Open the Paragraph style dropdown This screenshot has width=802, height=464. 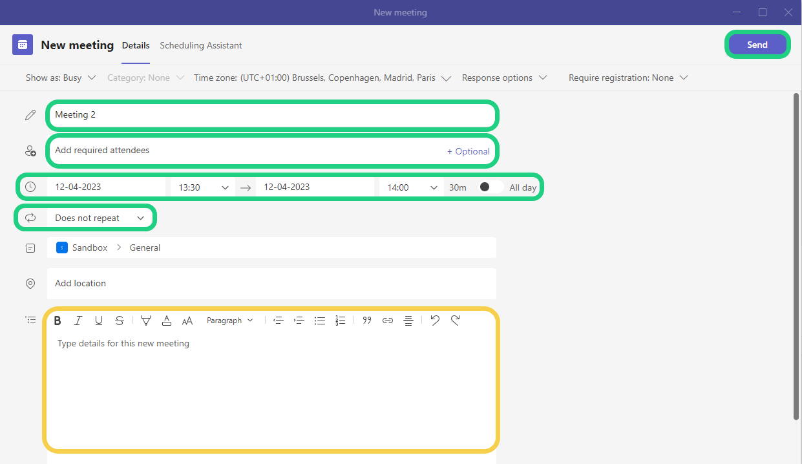click(230, 321)
